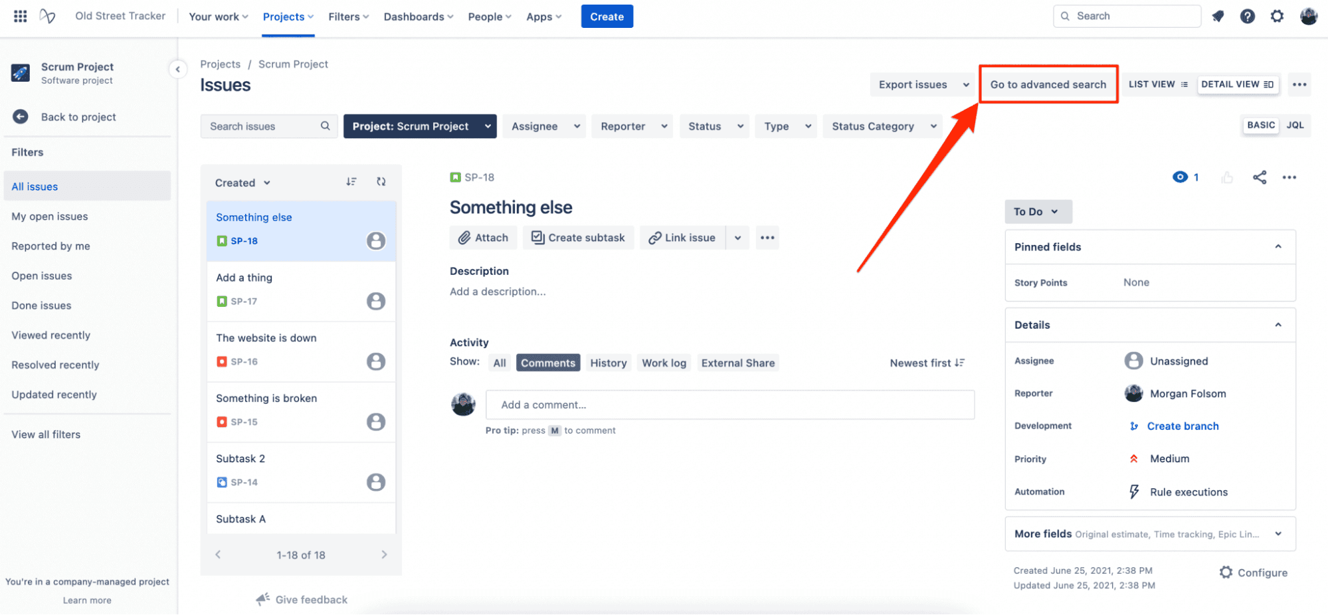Image resolution: width=1328 pixels, height=615 pixels.
Task: Click the Attach paperclip icon on SP-18
Action: coord(465,237)
